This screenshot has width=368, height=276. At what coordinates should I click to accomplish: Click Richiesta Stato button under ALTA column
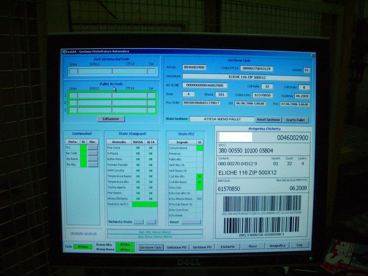pyautogui.click(x=151, y=222)
